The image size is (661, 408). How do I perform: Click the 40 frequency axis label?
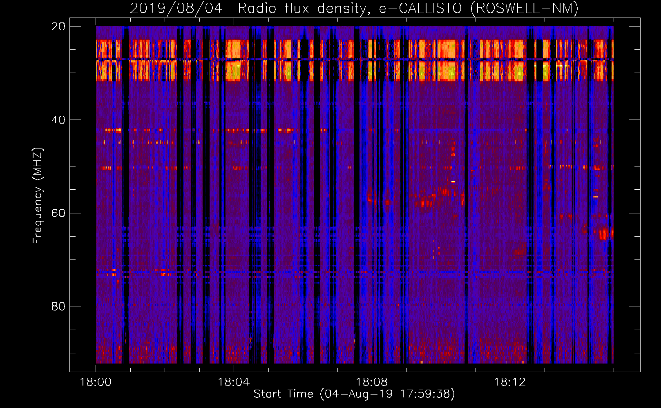[x=58, y=120]
